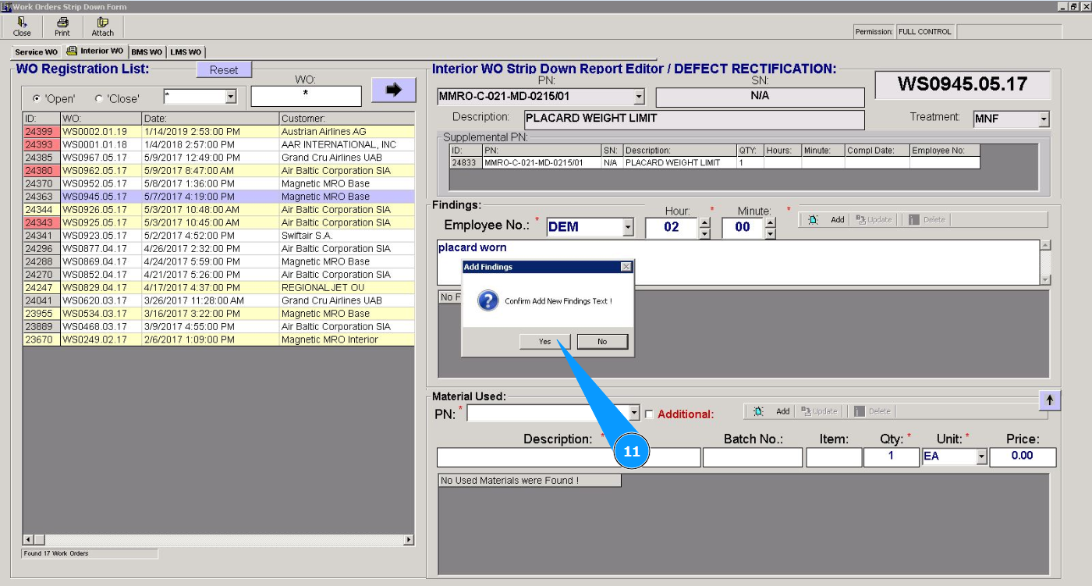1092x586 pixels.
Task: Click the black right-arrow search button
Action: (393, 90)
